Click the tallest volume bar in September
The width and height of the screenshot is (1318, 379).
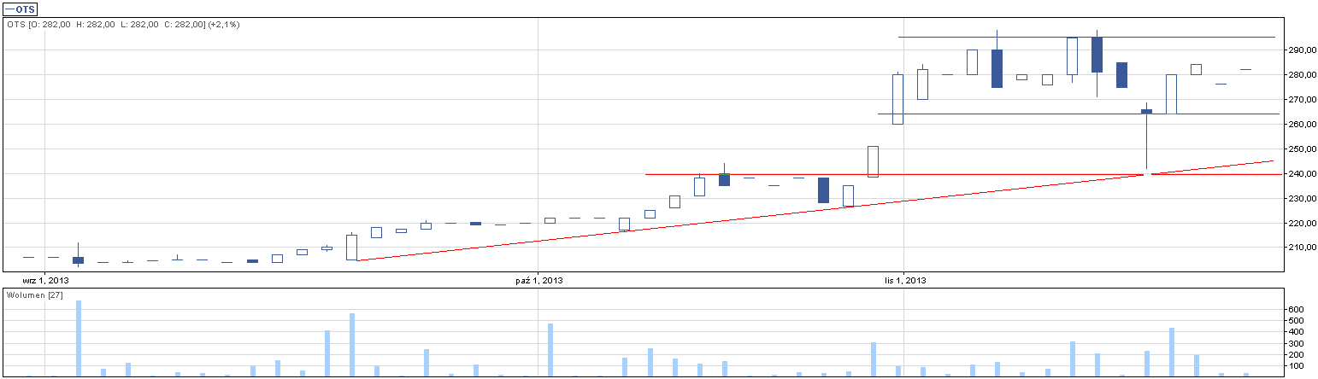(79, 338)
